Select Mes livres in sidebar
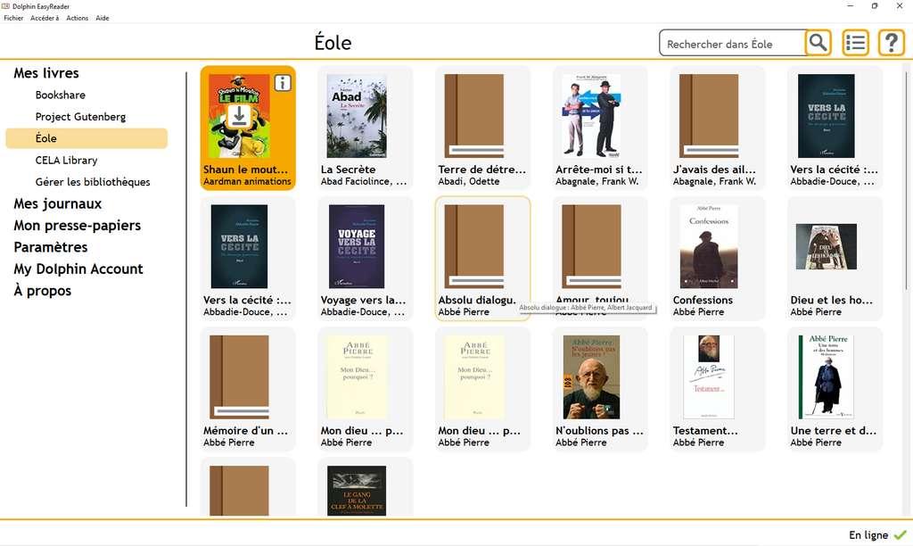Image resolution: width=913 pixels, height=546 pixels. pos(46,73)
